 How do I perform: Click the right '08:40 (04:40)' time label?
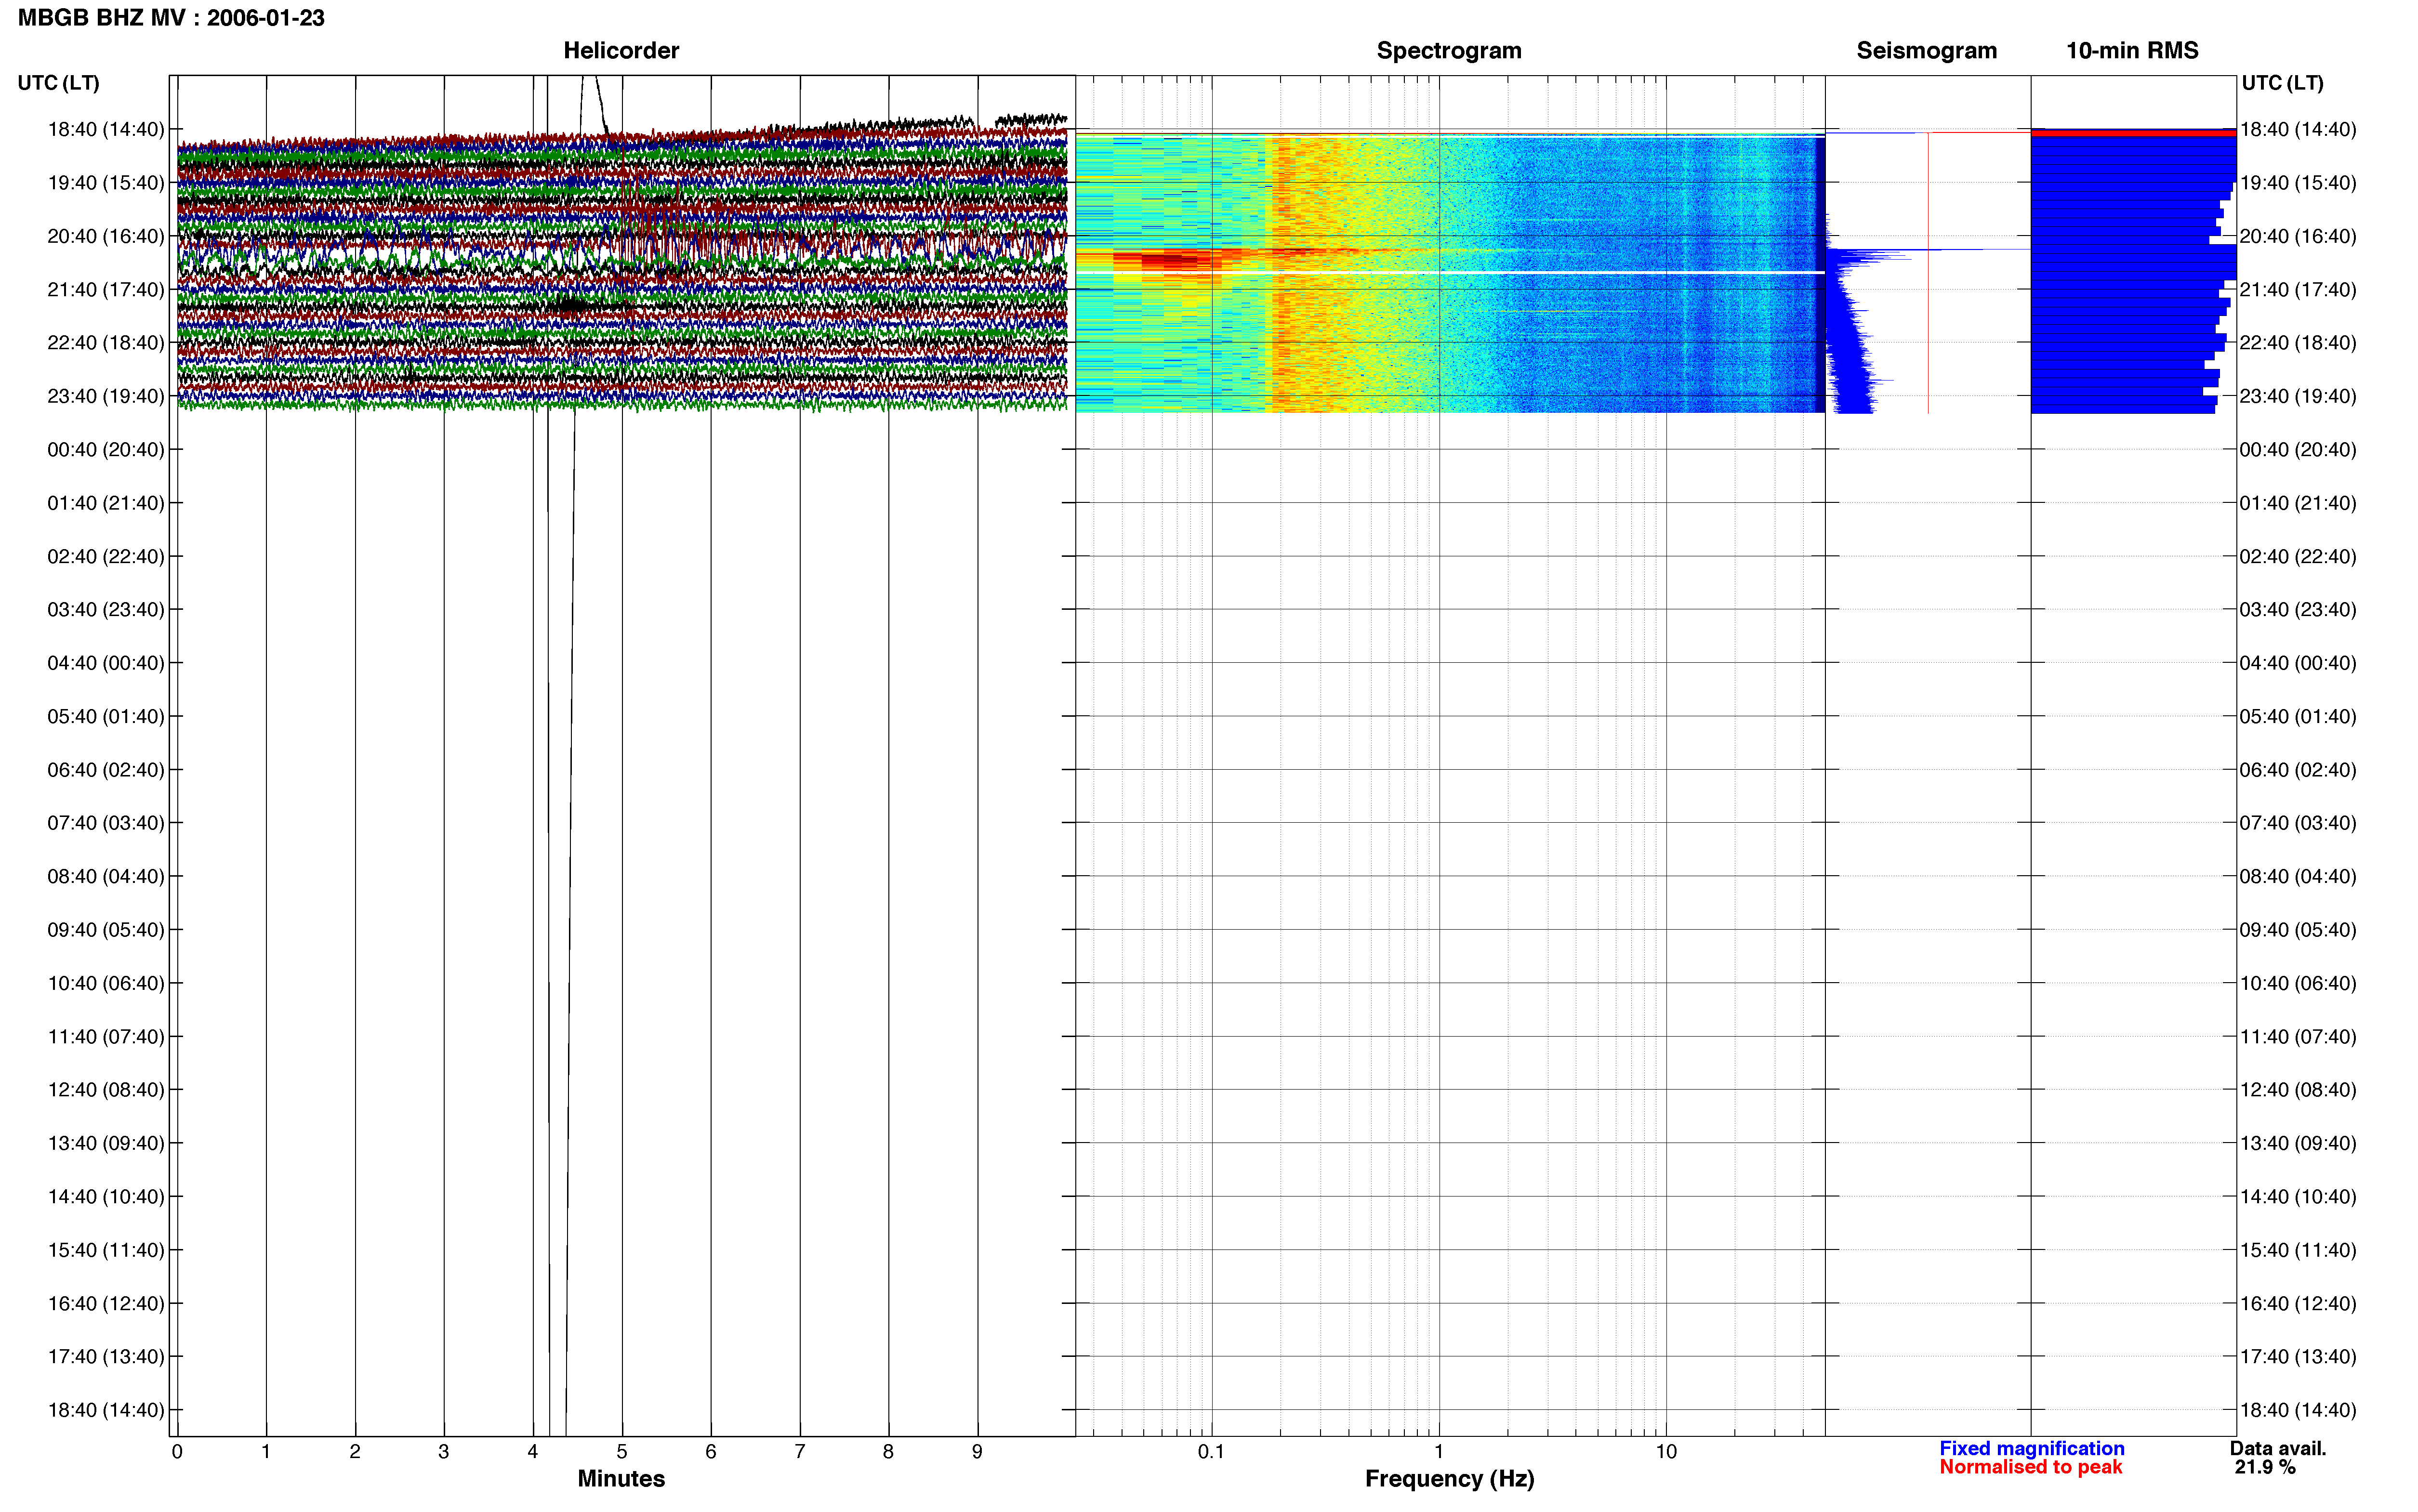[2298, 877]
